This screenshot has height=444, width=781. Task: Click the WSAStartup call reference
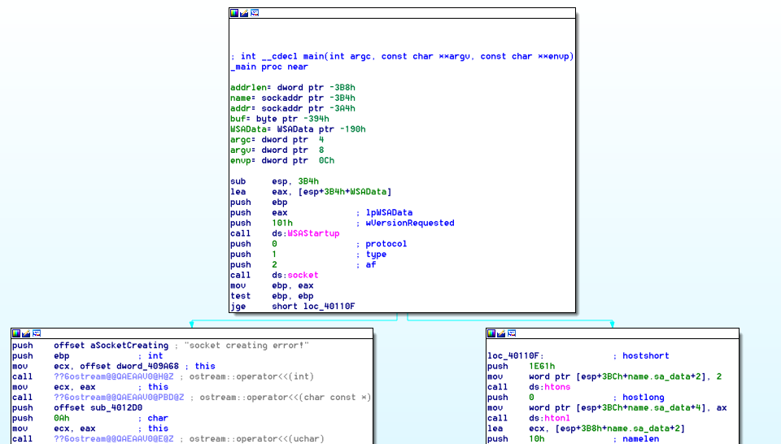(313, 233)
